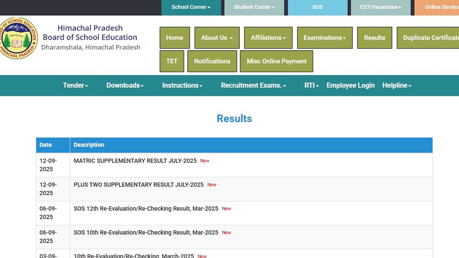The image size is (459, 258).
Task: Open the School Corner dropdown
Action: [x=191, y=7]
